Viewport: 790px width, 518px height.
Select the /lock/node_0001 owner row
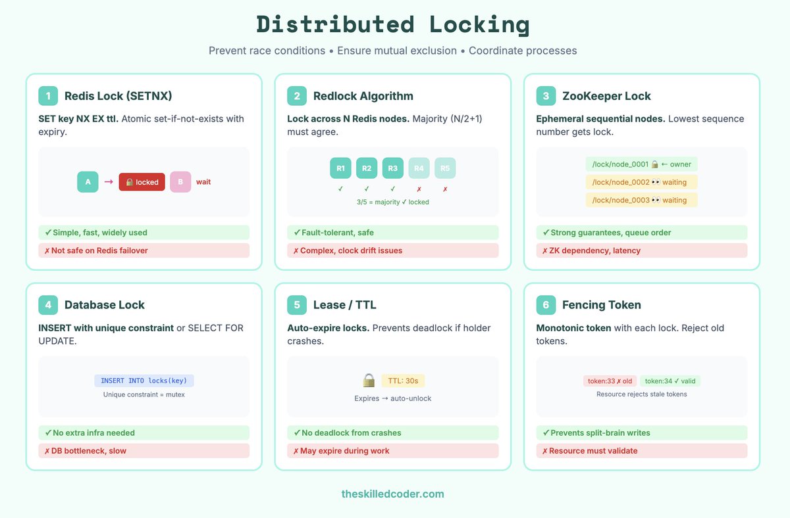click(x=641, y=164)
